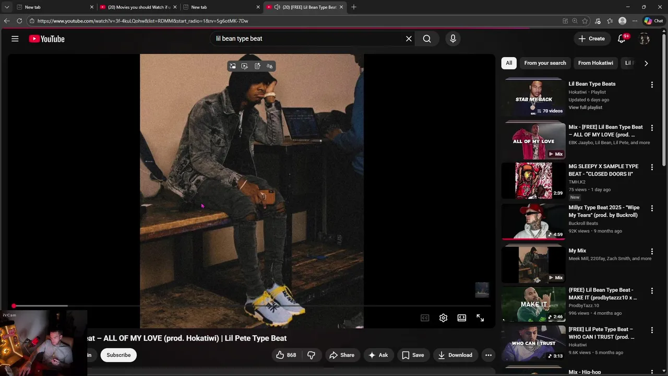The height and width of the screenshot is (376, 668).
Task: Open the browser media control music icon
Action: point(598,21)
